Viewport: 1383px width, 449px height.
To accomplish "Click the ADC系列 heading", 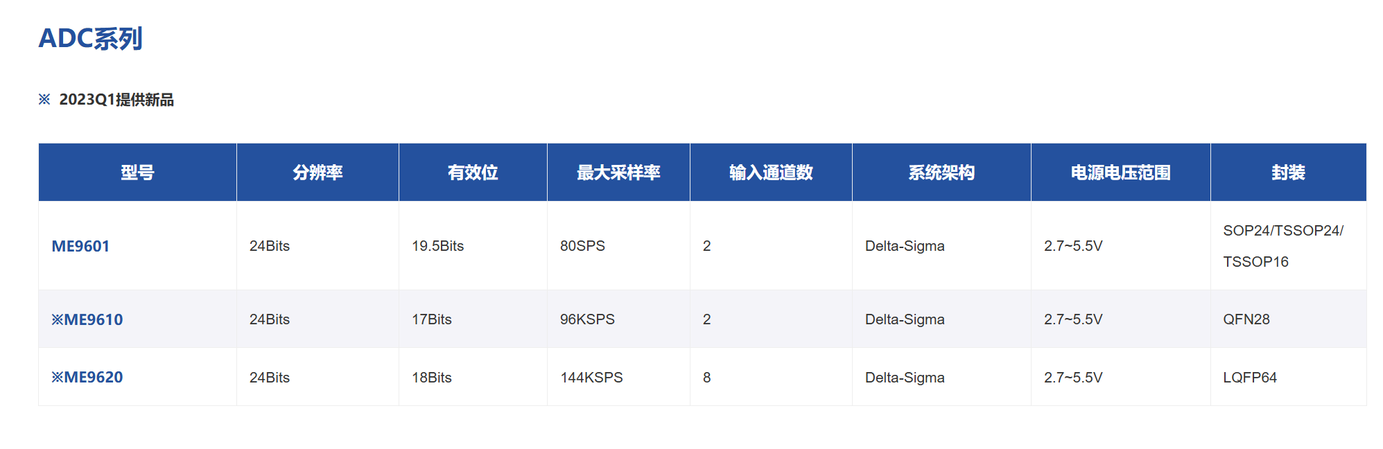I will [90, 38].
